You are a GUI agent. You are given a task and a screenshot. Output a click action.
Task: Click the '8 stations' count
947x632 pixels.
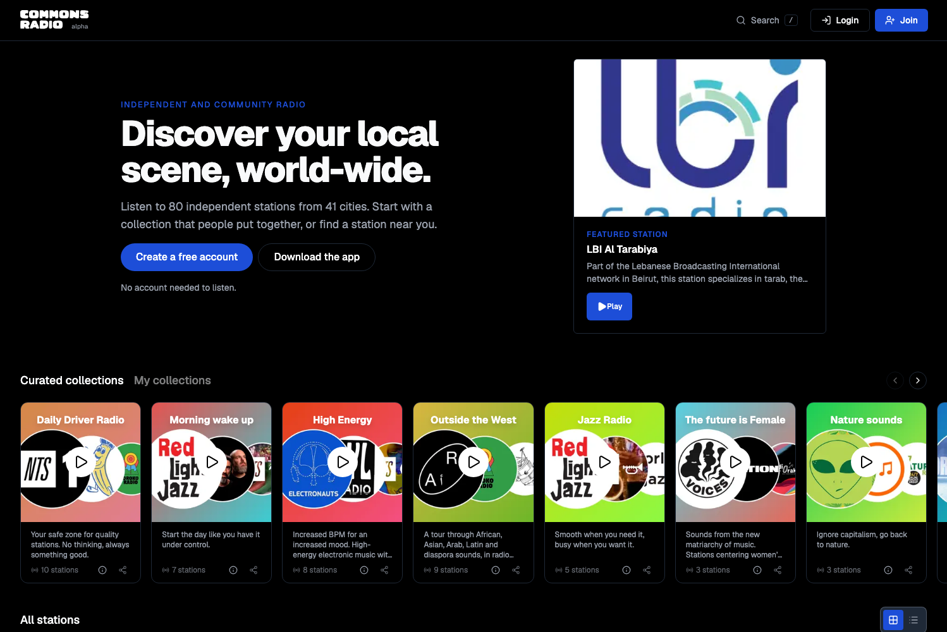(315, 570)
